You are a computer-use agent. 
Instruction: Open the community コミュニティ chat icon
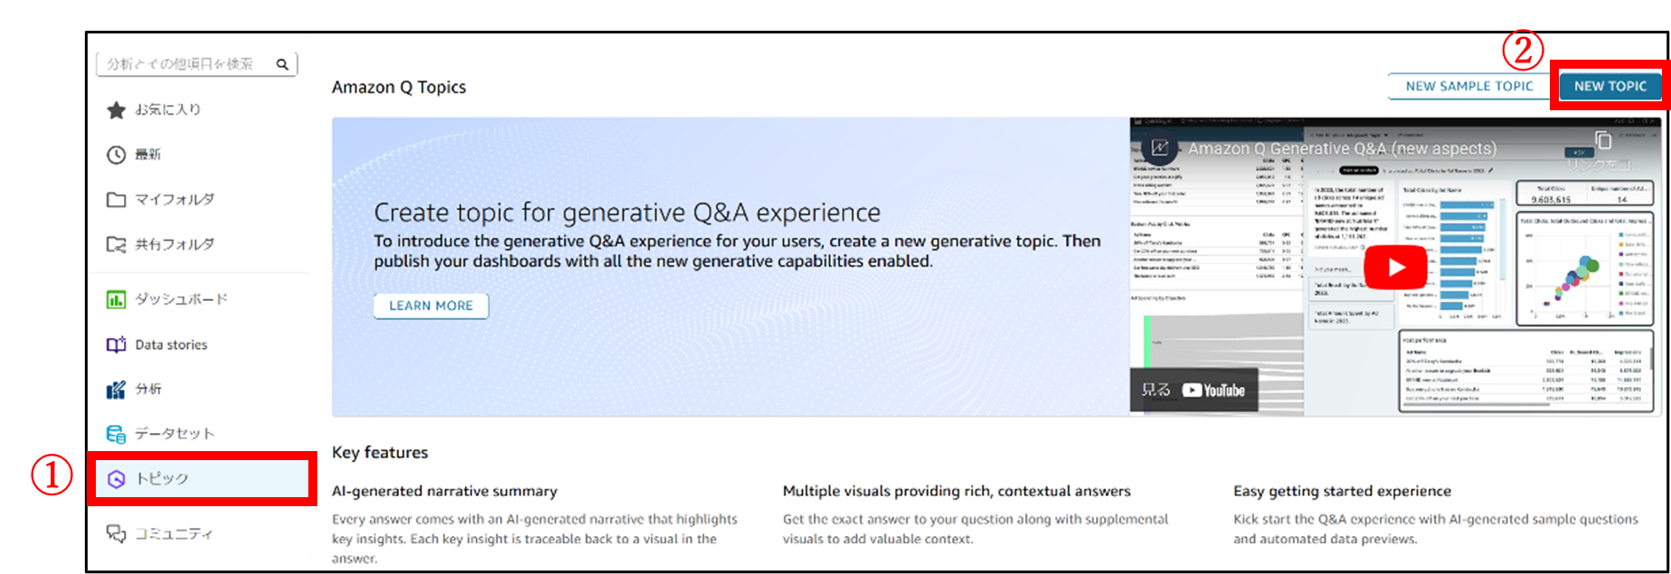coord(116,533)
